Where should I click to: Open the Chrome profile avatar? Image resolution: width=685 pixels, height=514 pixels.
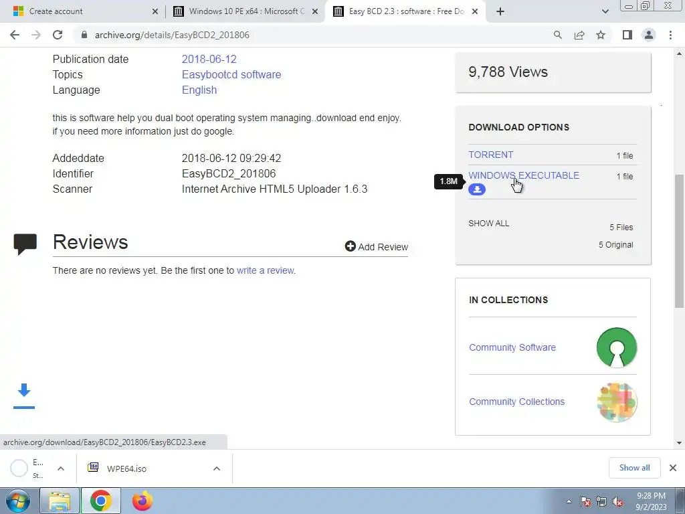click(649, 35)
